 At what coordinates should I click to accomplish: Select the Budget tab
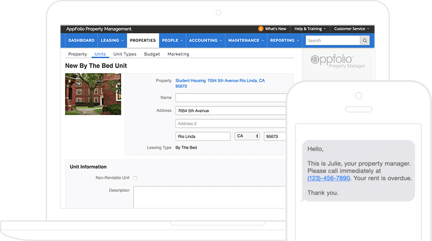(x=152, y=54)
